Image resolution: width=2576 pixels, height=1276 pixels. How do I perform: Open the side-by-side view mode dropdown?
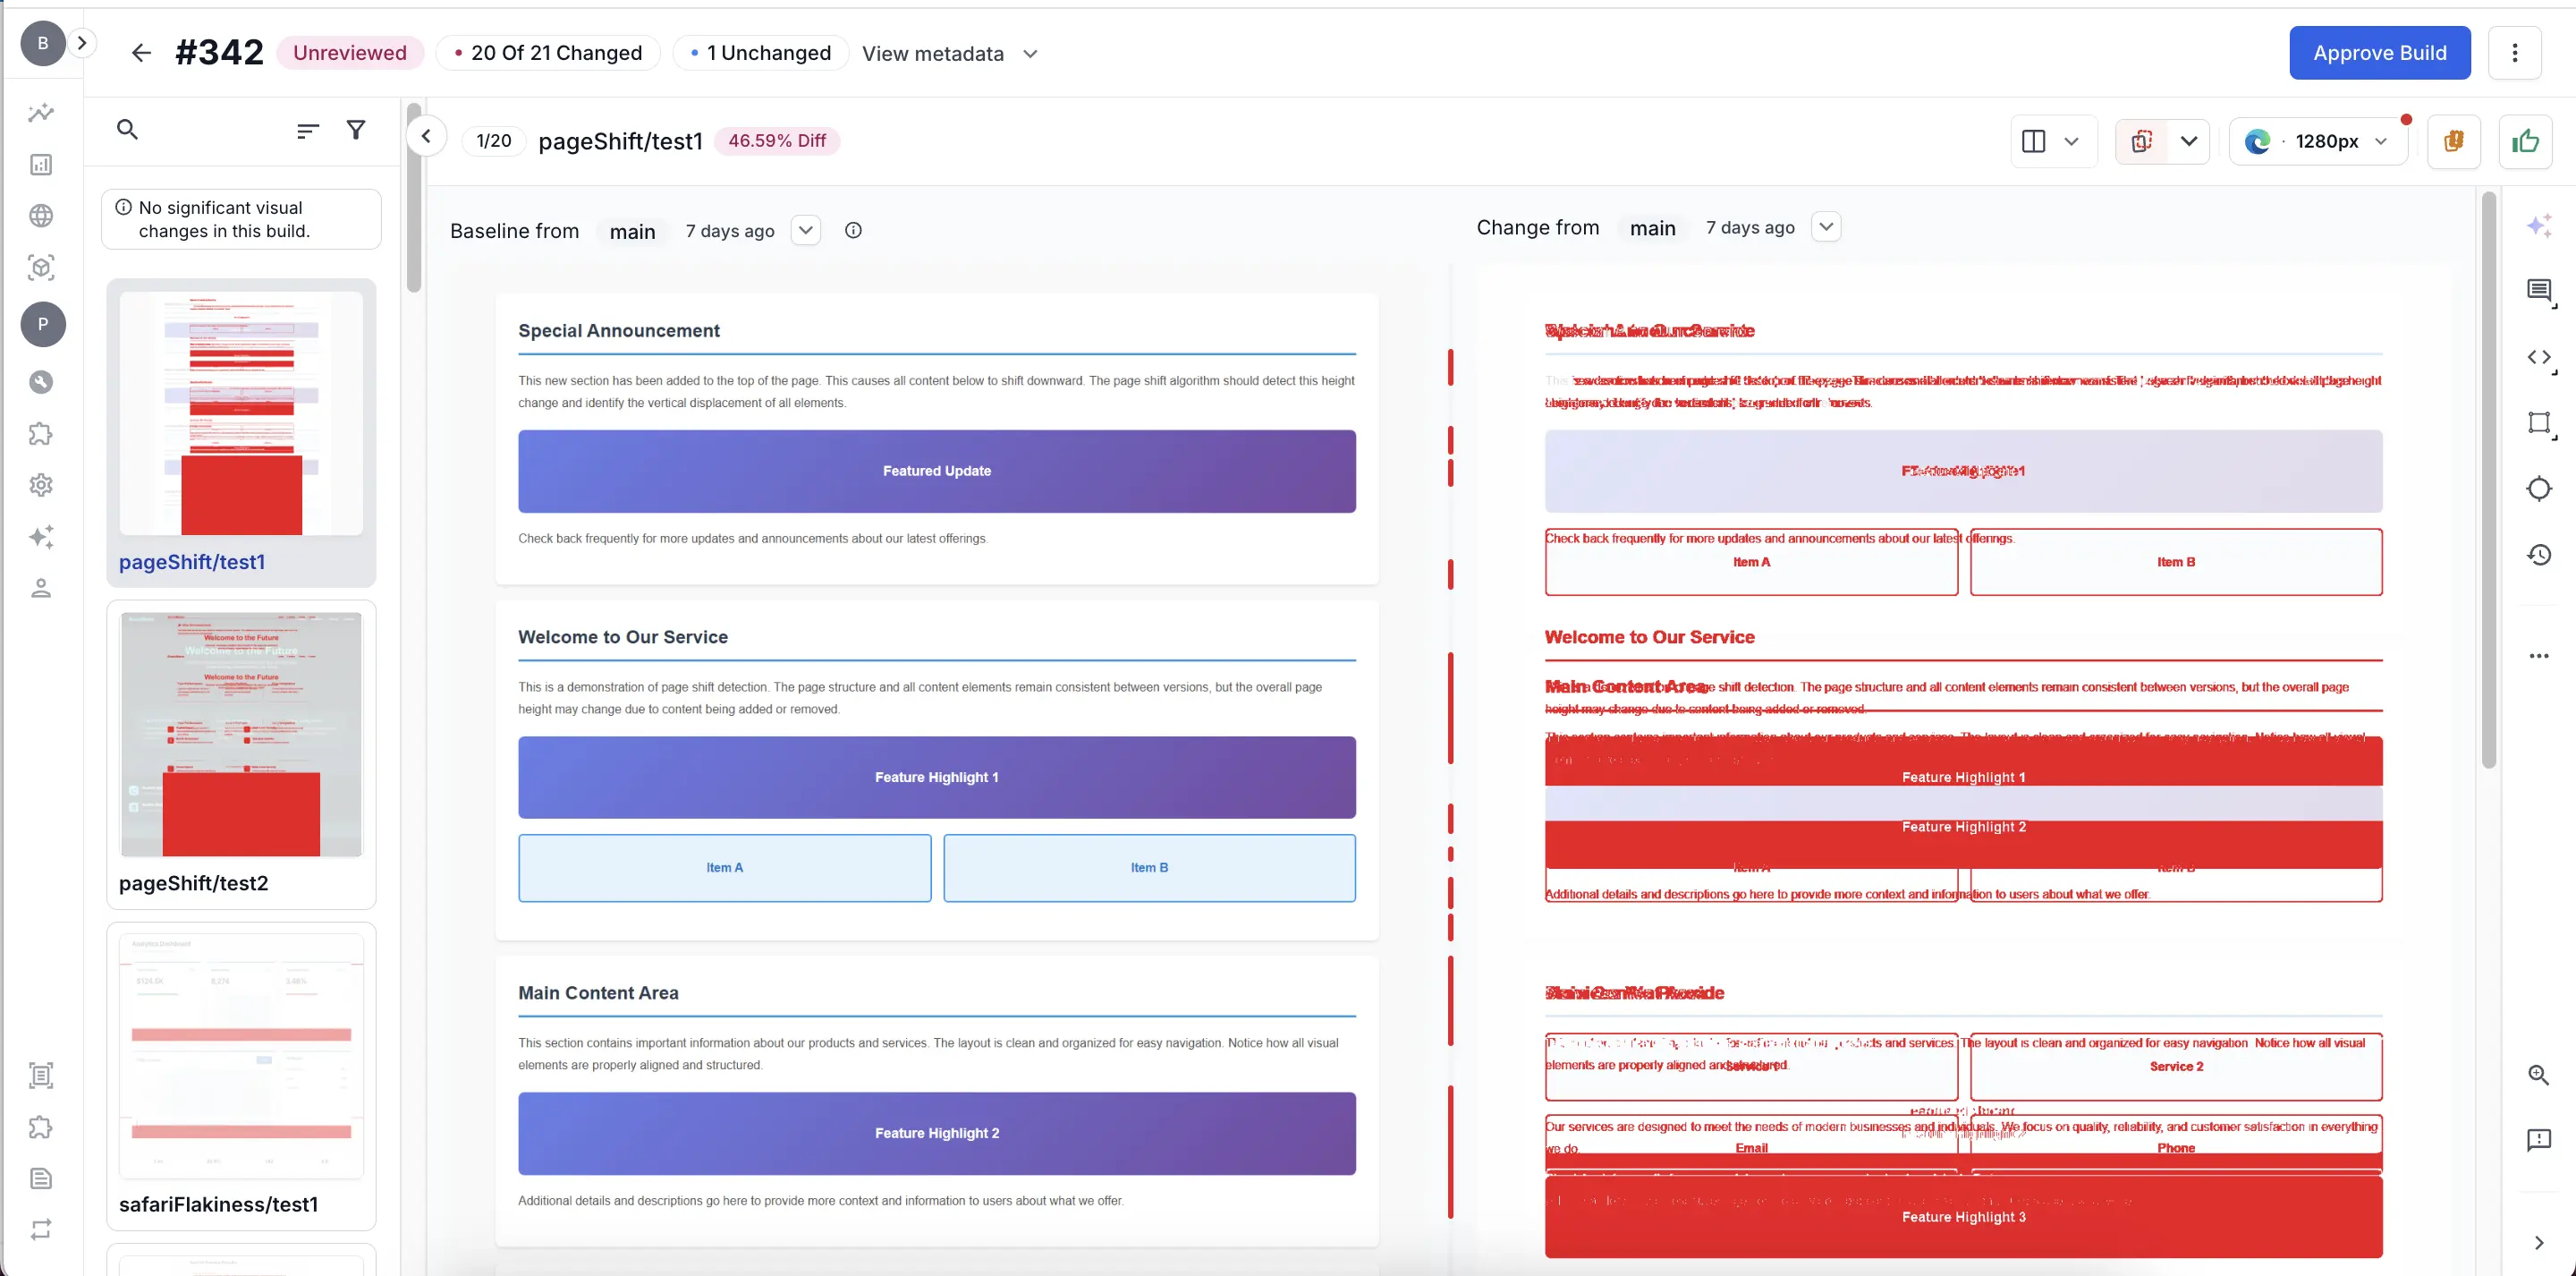tap(2053, 141)
